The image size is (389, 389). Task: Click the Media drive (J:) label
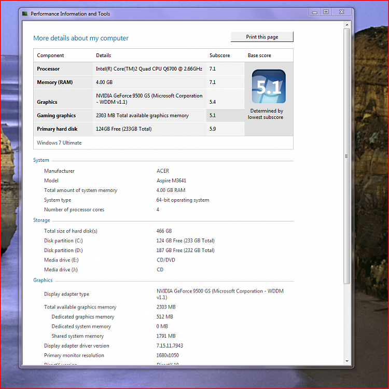pos(61,270)
